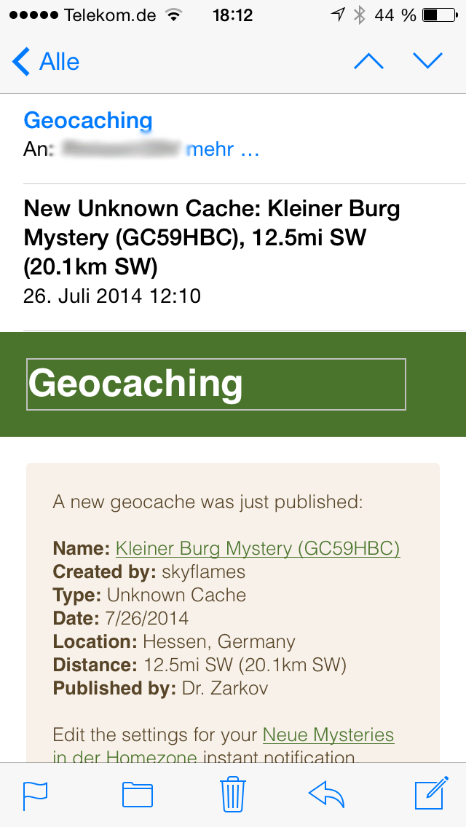
Task: Delete email with the trash icon
Action: click(x=233, y=794)
